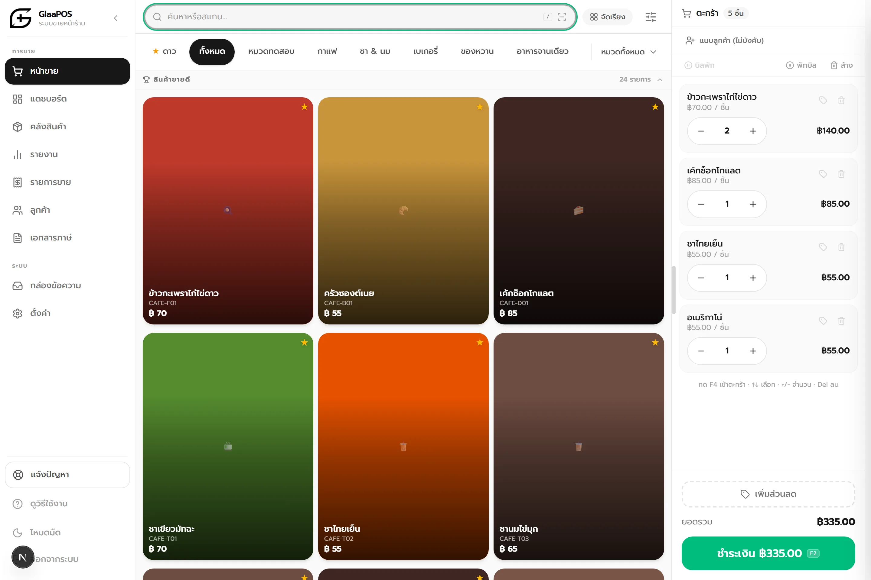Switch to dark mode โหมดมืด
This screenshot has height=580, width=871.
(x=67, y=532)
